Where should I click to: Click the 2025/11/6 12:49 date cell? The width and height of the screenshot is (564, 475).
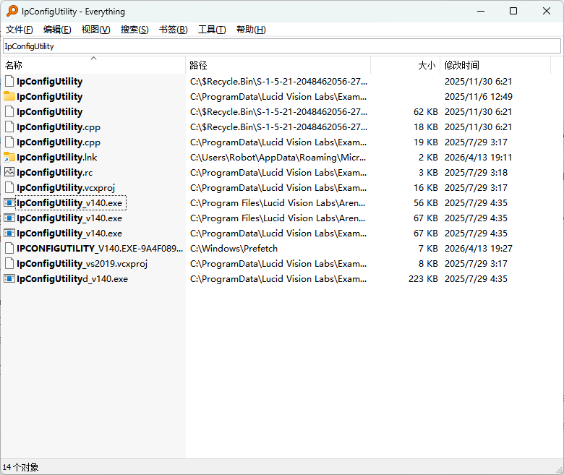tap(479, 97)
